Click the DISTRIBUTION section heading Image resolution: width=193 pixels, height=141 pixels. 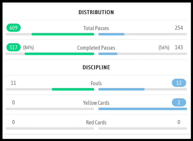[96, 12]
